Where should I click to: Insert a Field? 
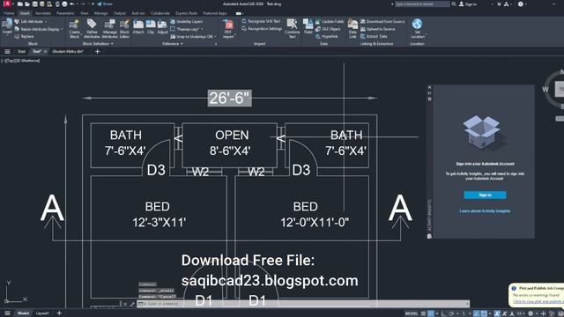(x=308, y=27)
